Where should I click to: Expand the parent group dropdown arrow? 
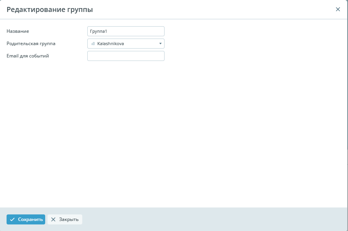[x=160, y=44]
